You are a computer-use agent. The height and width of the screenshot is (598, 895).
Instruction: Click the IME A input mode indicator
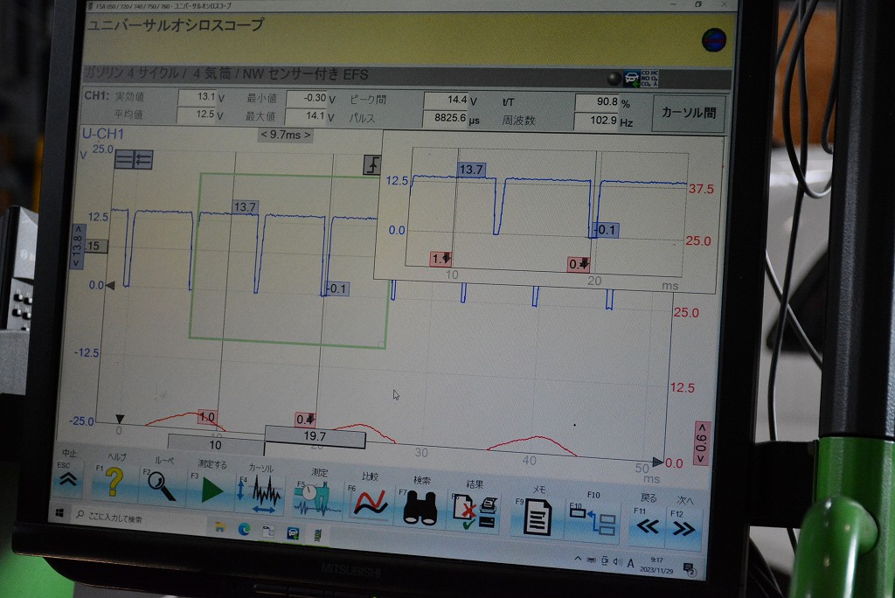tap(631, 564)
